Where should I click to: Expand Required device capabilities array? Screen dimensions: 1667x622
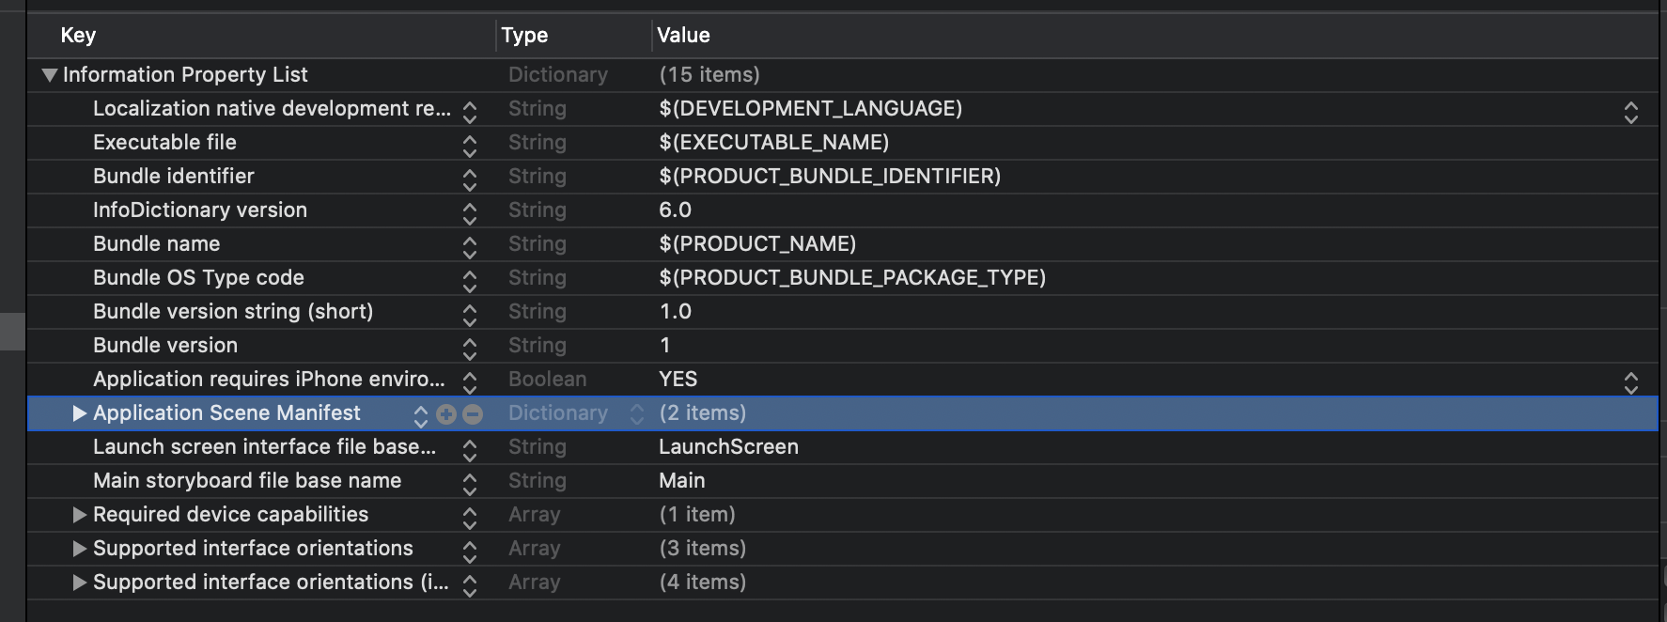(x=80, y=515)
